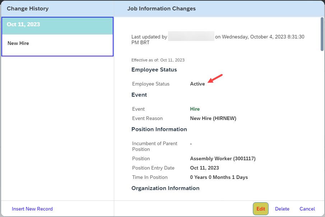Click the Change History panel header

click(28, 9)
